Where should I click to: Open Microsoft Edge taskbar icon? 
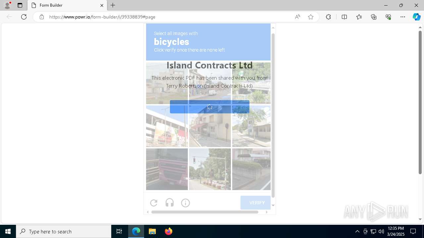coord(136,231)
